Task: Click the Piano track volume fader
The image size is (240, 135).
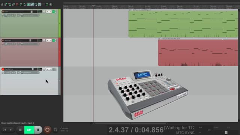Action: point(31,12)
